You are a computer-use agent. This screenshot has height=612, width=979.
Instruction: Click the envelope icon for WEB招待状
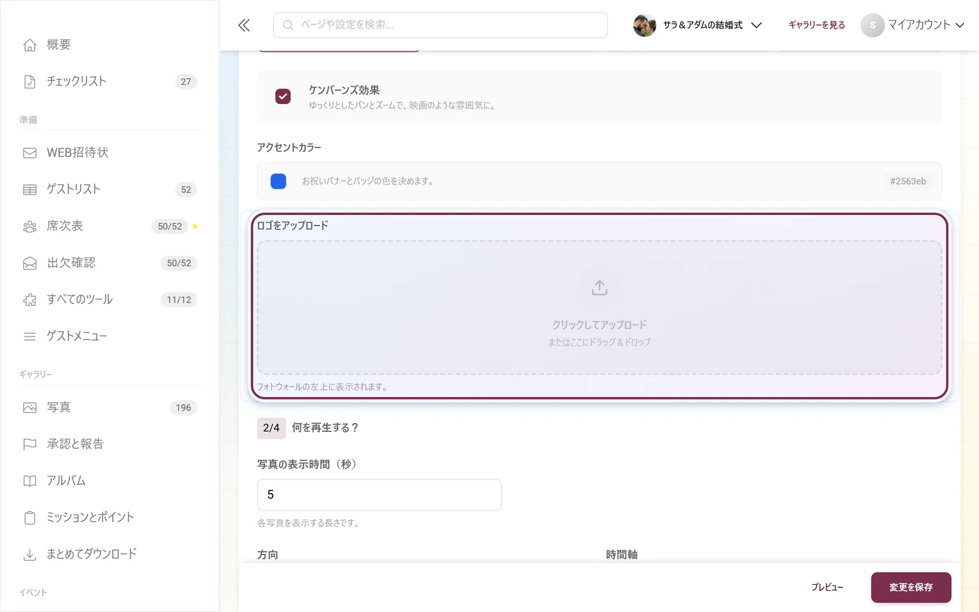coord(30,153)
